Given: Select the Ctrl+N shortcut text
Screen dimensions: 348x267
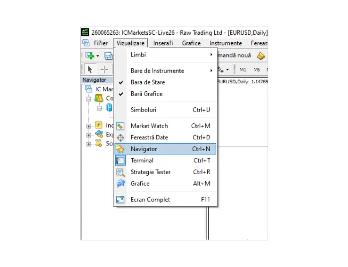Looking at the screenshot, I should click(x=201, y=149).
